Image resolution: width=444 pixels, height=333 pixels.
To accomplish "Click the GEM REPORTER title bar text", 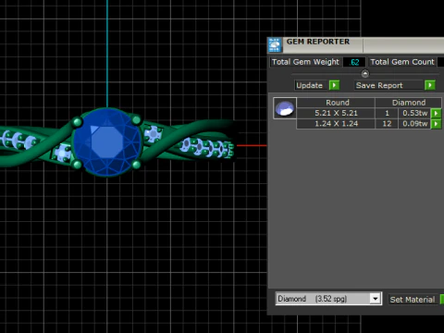I will [x=318, y=42].
